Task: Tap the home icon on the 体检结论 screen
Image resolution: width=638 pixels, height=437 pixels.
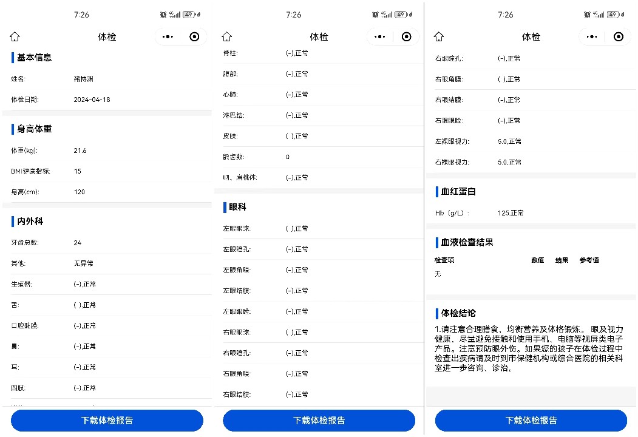Action: [x=439, y=37]
